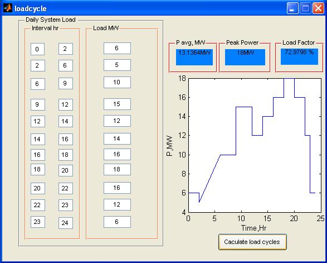Click the interval end field showing 20
This screenshot has height=263, width=327.
(x=66, y=171)
